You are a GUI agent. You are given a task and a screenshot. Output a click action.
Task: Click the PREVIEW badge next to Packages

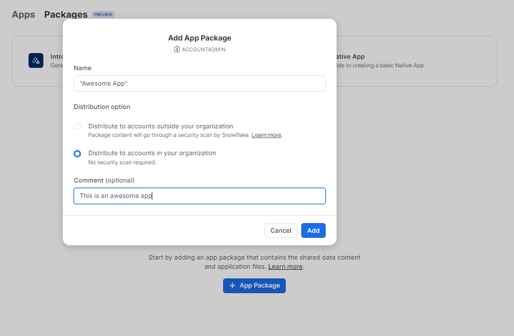point(103,14)
